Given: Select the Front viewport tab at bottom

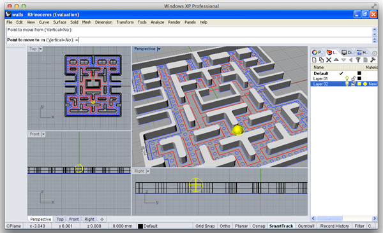Looking at the screenshot, I should point(74,219).
